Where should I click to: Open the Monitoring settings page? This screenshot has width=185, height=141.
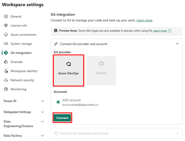(x=18, y=89)
